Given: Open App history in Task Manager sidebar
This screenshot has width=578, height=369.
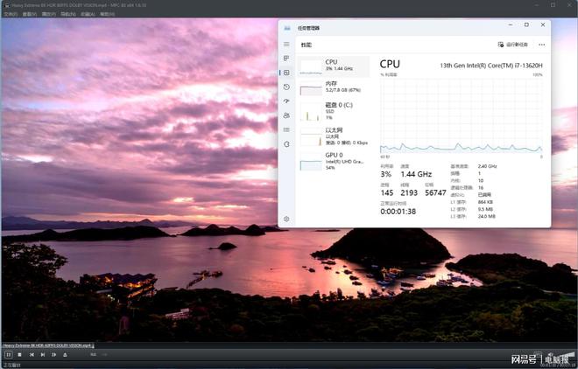Looking at the screenshot, I should (x=286, y=87).
